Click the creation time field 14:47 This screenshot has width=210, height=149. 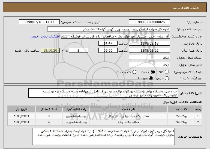click(108, 43)
